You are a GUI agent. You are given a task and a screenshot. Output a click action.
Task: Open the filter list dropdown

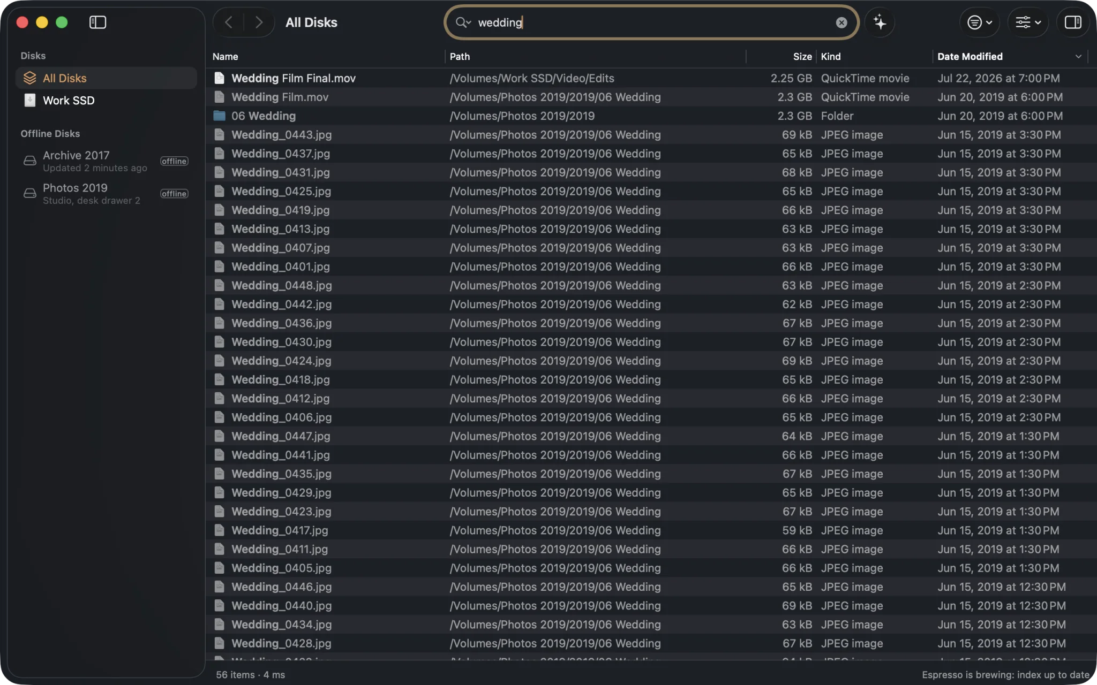click(980, 22)
